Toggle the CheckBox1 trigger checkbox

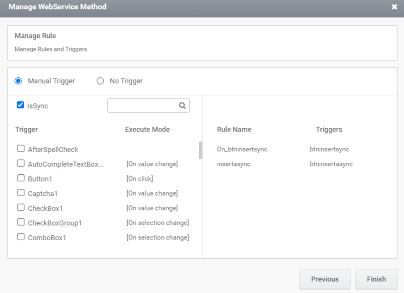tap(21, 207)
